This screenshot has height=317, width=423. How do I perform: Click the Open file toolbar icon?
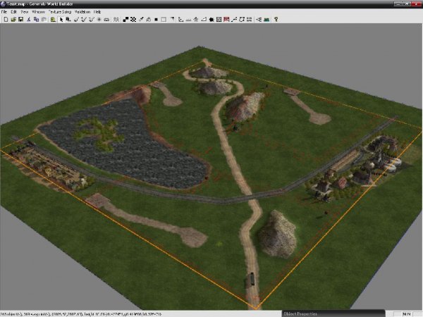(x=13, y=19)
